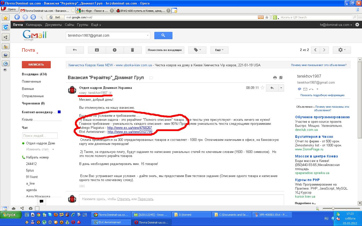The image size is (362, 226).
Task: Click the Windows "пуск" Start button
Action: click(x=11, y=215)
